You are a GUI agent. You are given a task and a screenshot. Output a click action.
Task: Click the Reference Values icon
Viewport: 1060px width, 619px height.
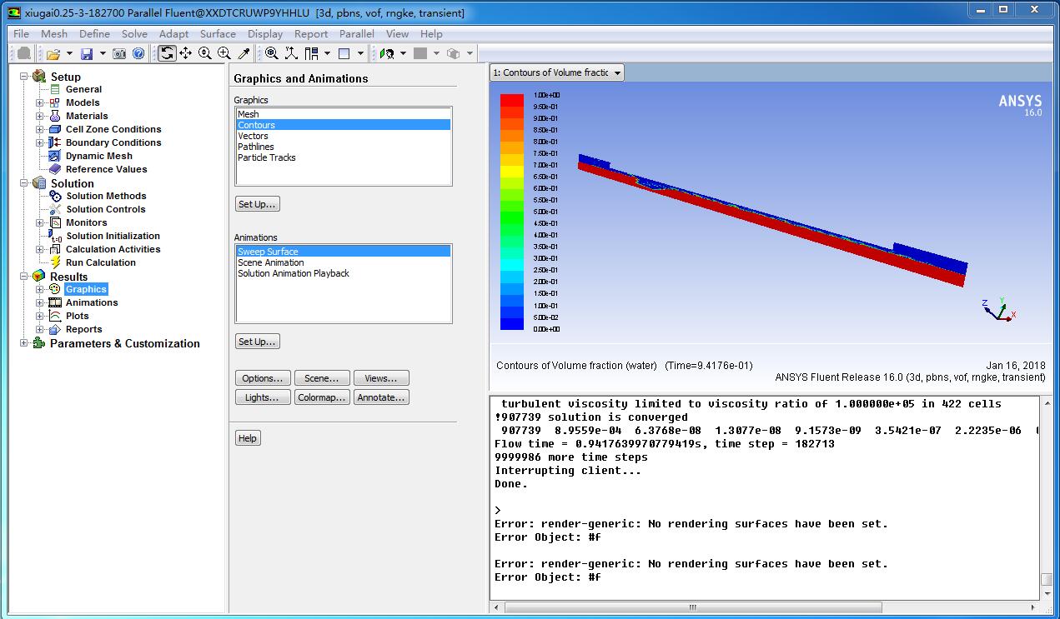coord(55,169)
